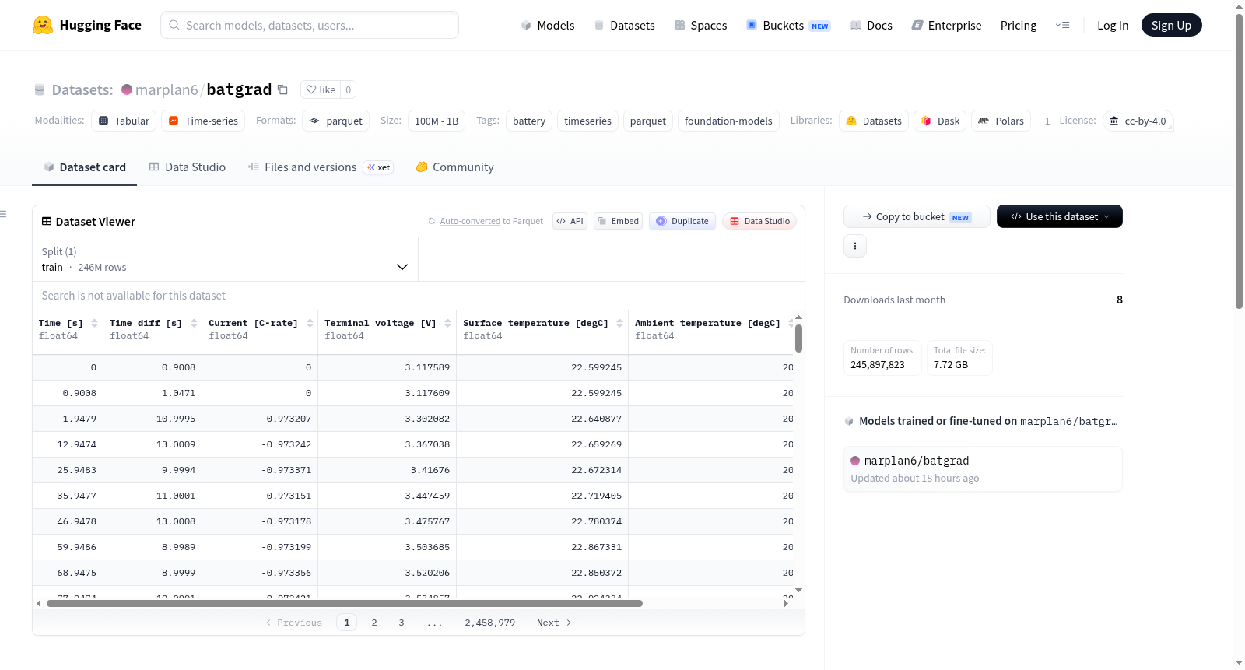Click the like count number
This screenshot has width=1245, height=670.
coord(349,89)
